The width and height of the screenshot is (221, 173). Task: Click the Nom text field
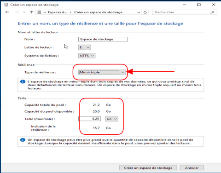pyautogui.click(x=103, y=39)
